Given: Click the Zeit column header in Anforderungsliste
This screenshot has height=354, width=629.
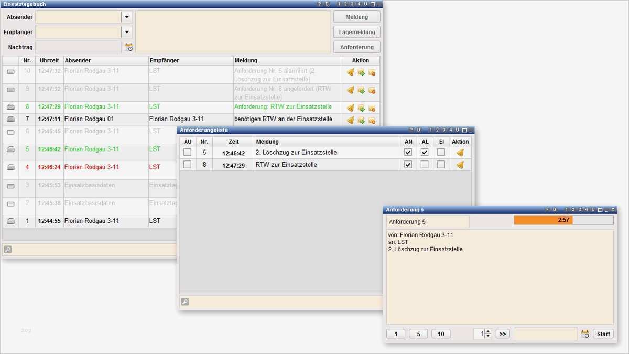Looking at the screenshot, I should [x=234, y=142].
